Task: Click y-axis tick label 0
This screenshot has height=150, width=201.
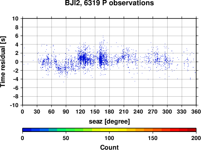Action: (17, 62)
